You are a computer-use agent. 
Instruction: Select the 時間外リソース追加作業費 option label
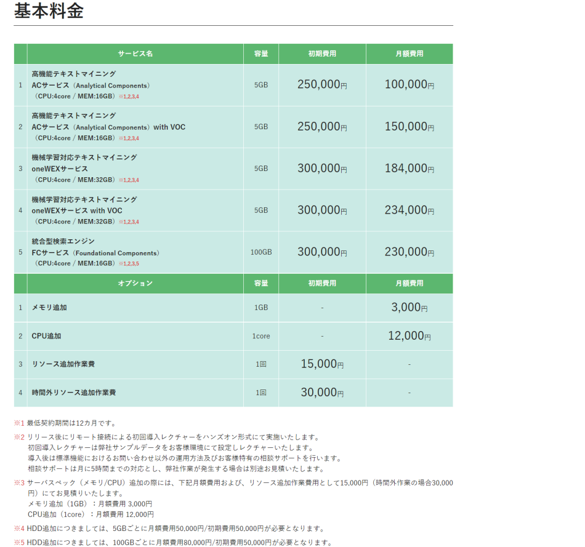[74, 393]
